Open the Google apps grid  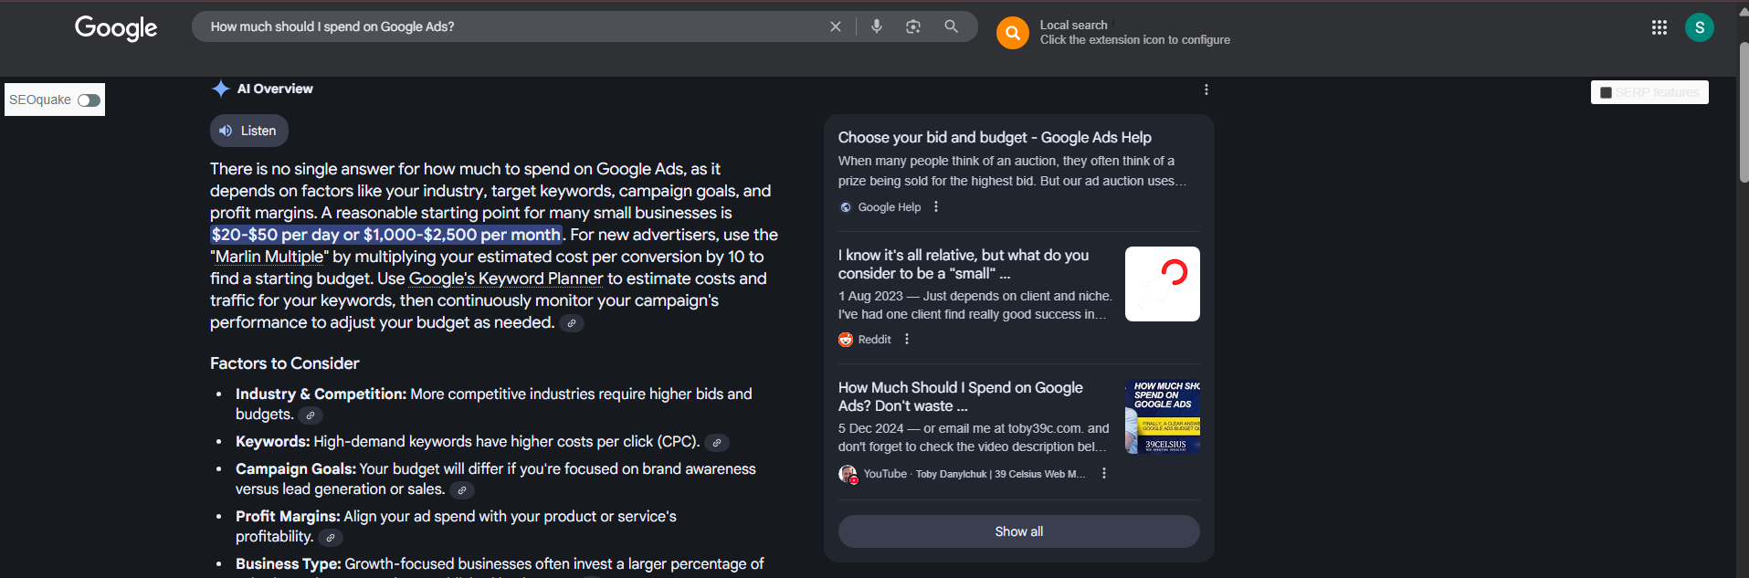pyautogui.click(x=1659, y=27)
